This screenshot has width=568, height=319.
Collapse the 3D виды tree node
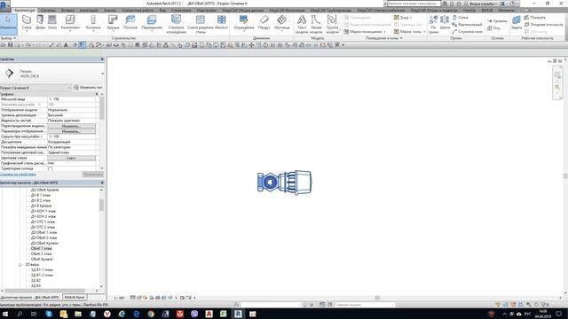(20, 265)
